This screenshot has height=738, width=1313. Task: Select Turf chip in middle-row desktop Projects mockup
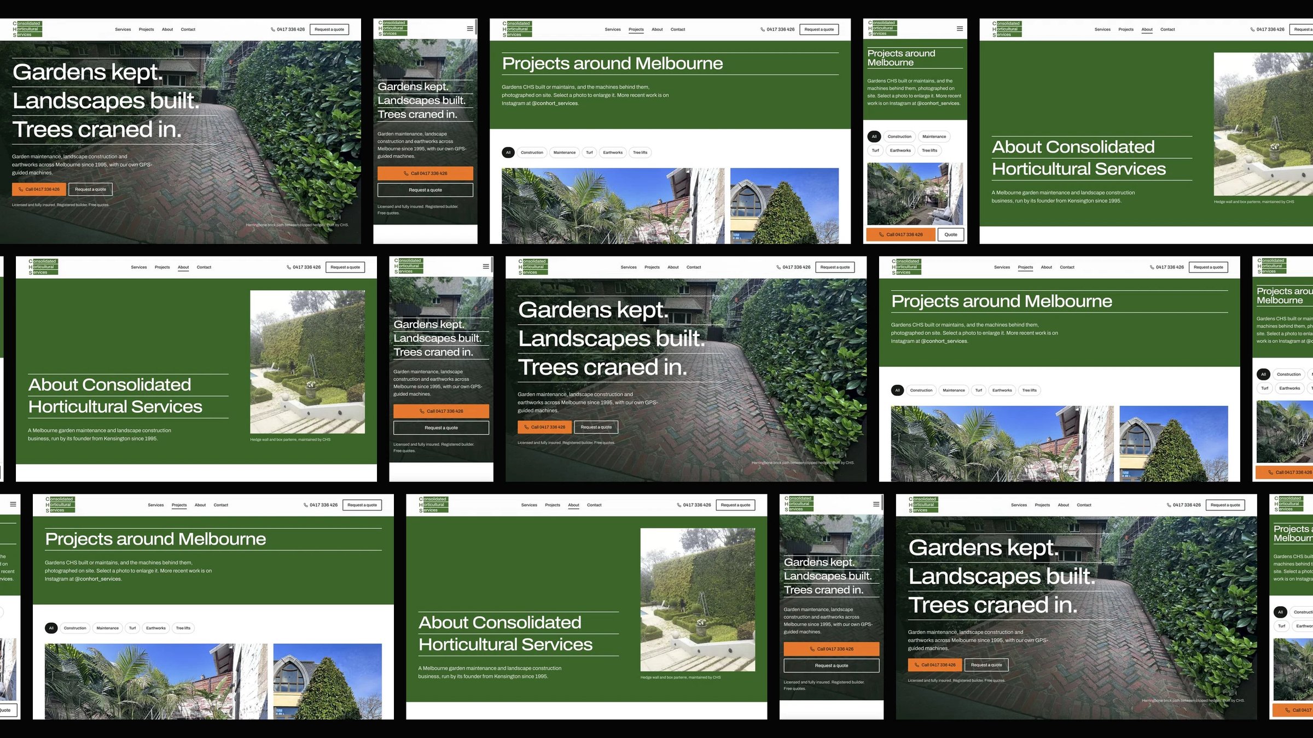[x=979, y=390]
